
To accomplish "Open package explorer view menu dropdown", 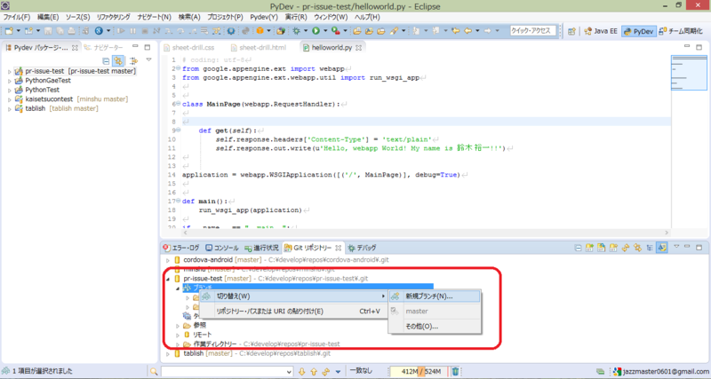I will pos(148,60).
